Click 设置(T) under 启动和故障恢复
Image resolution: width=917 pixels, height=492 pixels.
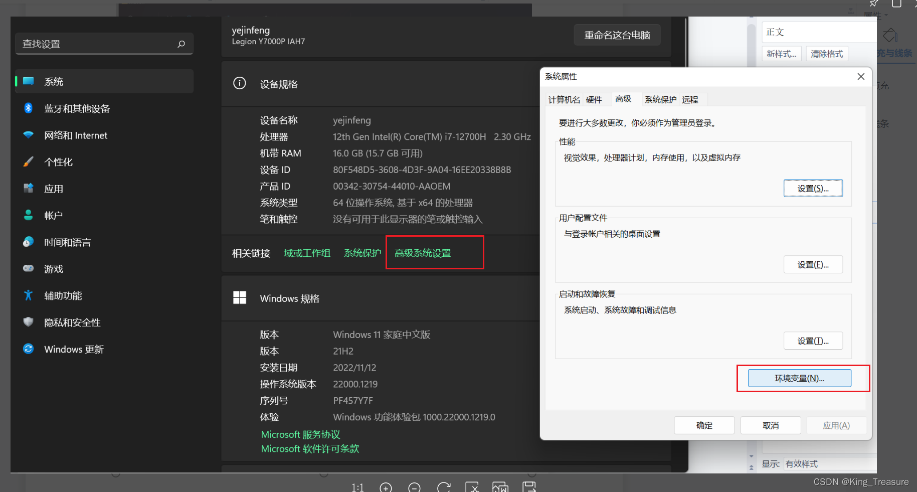[813, 341]
